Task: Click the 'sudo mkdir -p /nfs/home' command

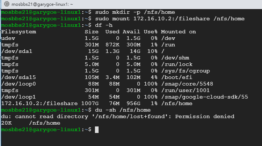Action: [x=135, y=12]
